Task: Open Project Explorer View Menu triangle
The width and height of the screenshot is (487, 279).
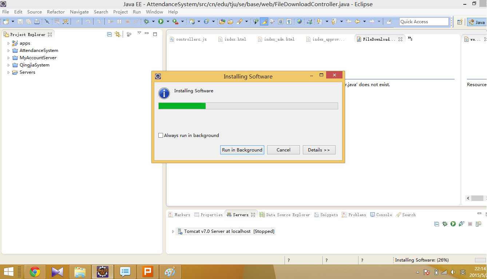Action: pyautogui.click(x=139, y=33)
